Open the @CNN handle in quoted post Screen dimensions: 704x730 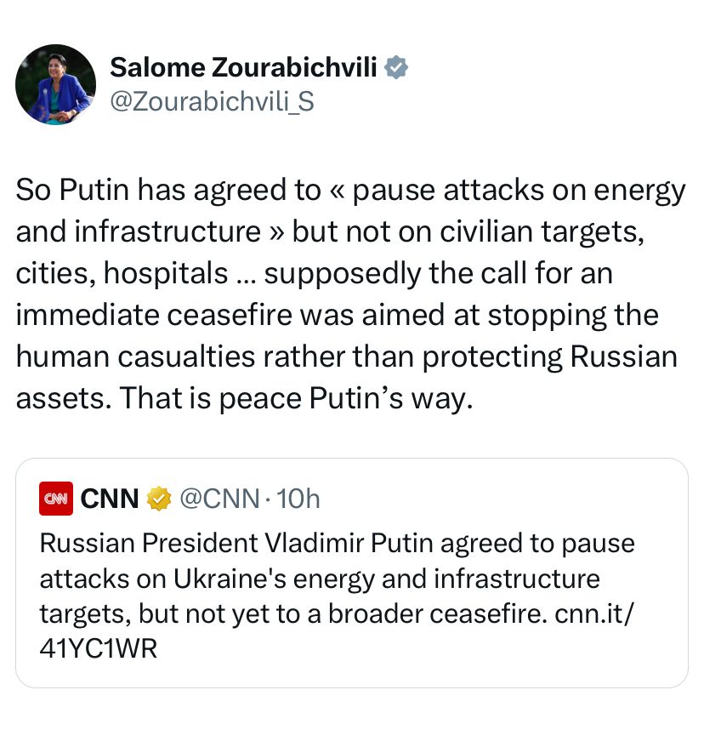219,499
